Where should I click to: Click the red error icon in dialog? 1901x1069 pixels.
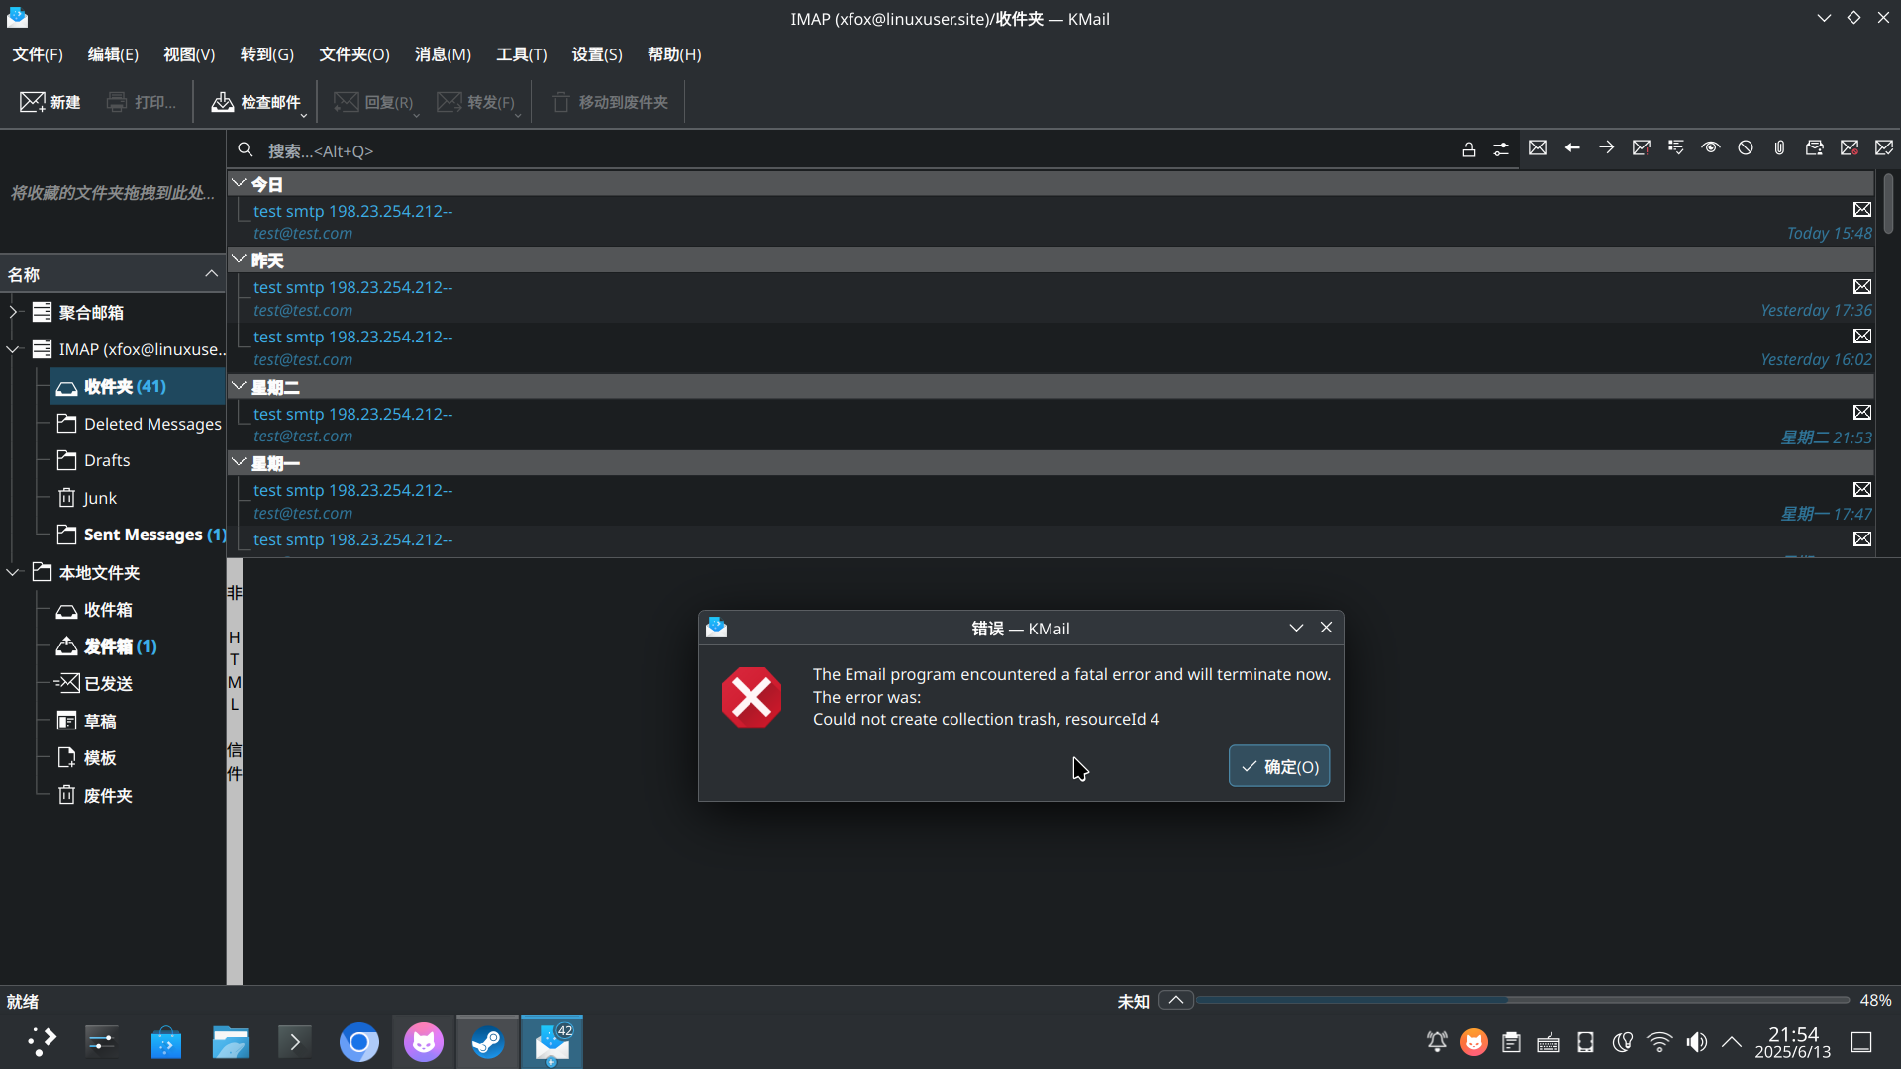point(751,697)
